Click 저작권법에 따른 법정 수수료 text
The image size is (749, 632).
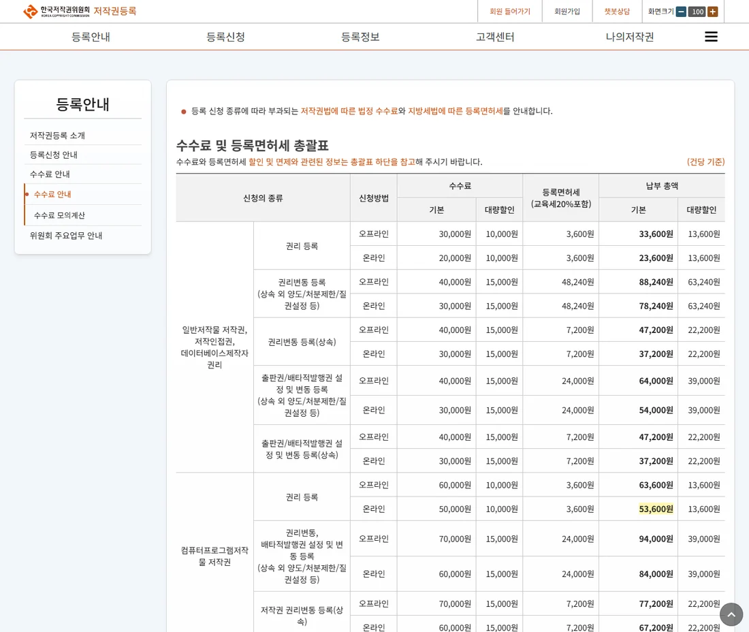[349, 111]
